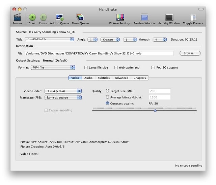Tick the 2-pass encoding checkbox
This screenshot has width=216, height=185.
46,110
